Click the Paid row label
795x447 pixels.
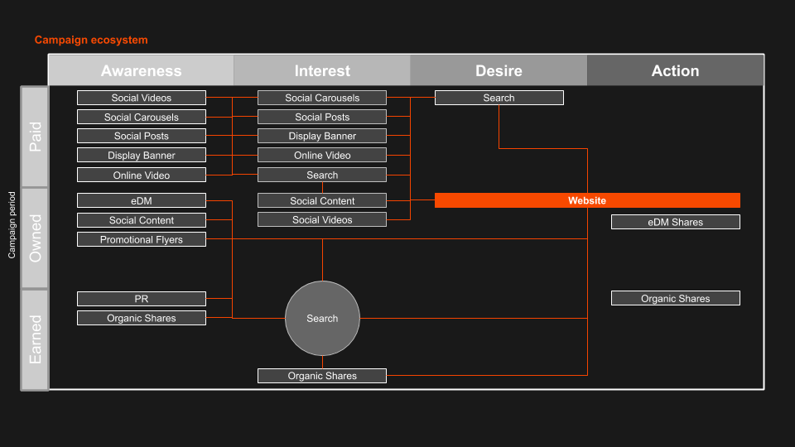(x=35, y=137)
